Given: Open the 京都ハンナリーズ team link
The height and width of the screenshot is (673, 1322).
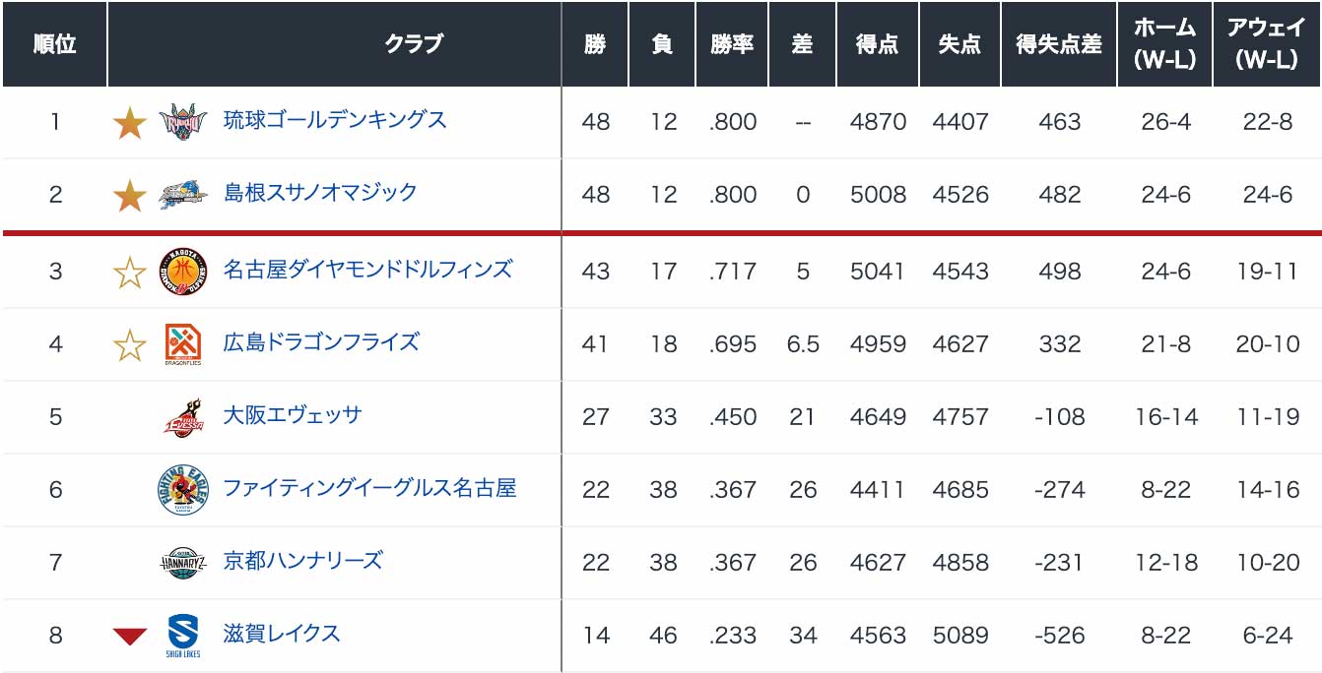Looking at the screenshot, I should [302, 561].
